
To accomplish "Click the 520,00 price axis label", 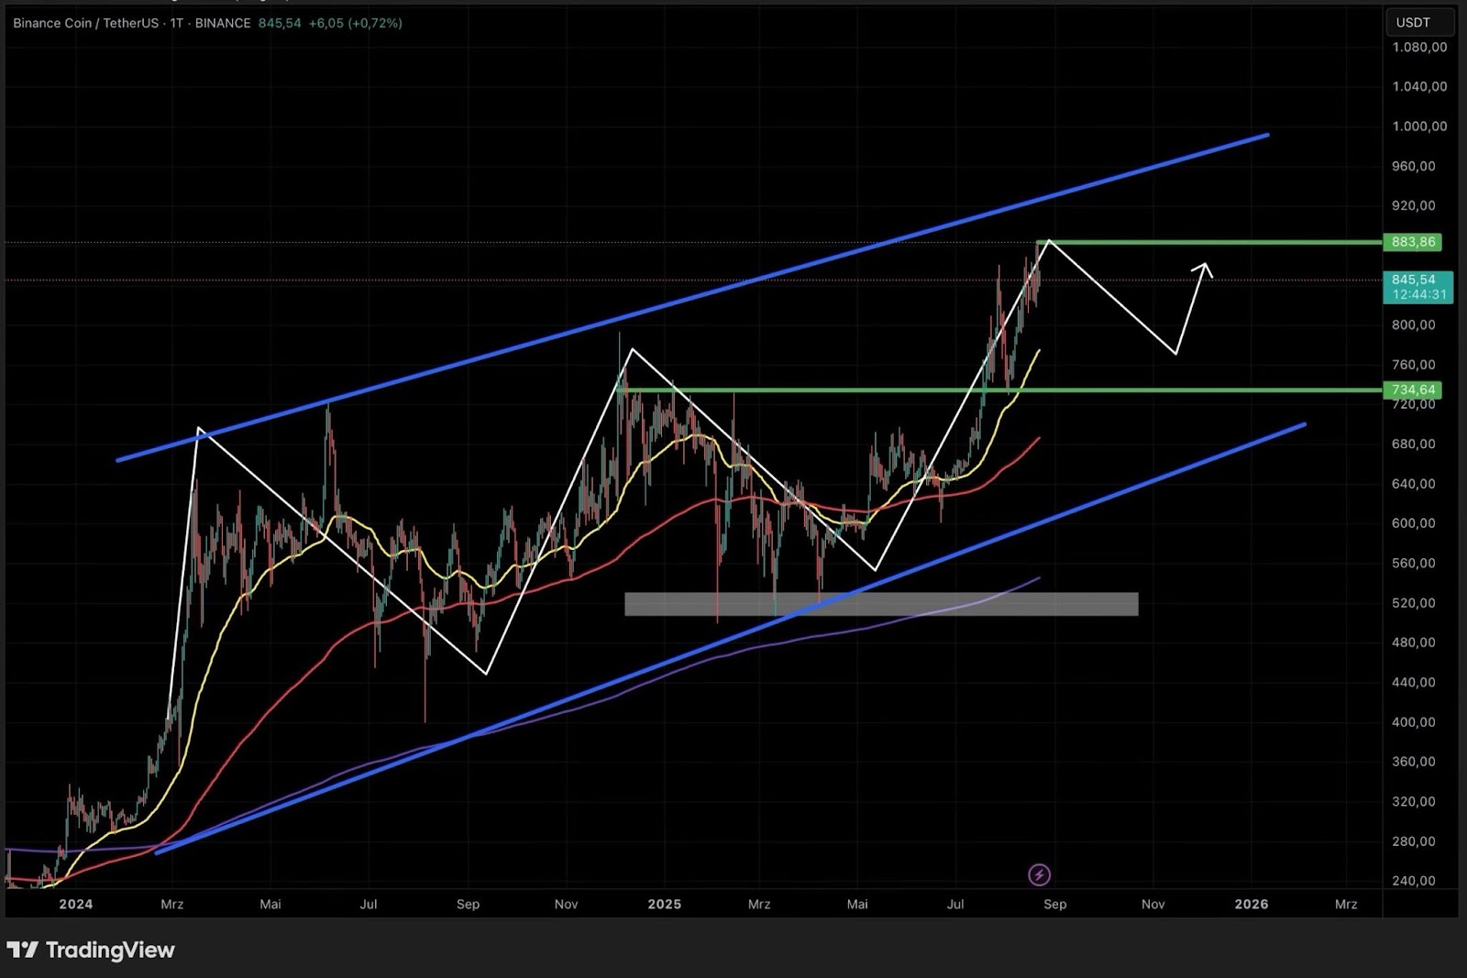I will 1414,603.
